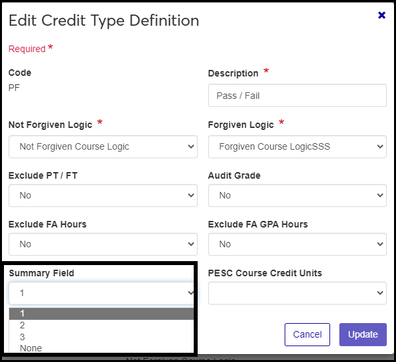Close the Edit Credit Type Definition dialog

pos(382,15)
